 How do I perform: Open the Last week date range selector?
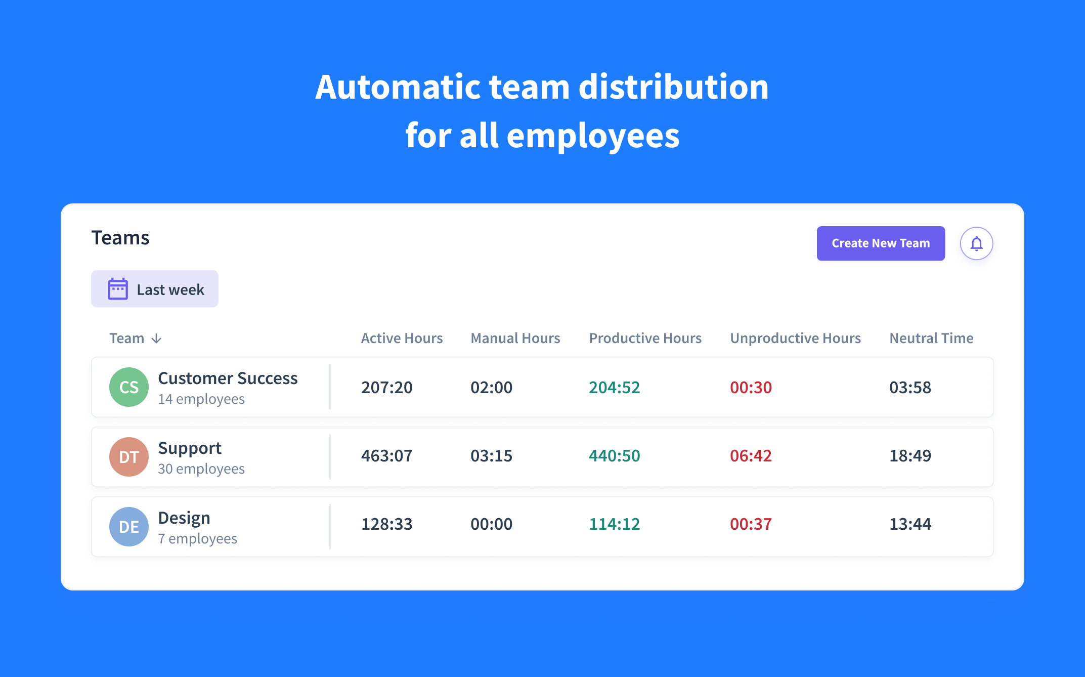[x=154, y=288]
